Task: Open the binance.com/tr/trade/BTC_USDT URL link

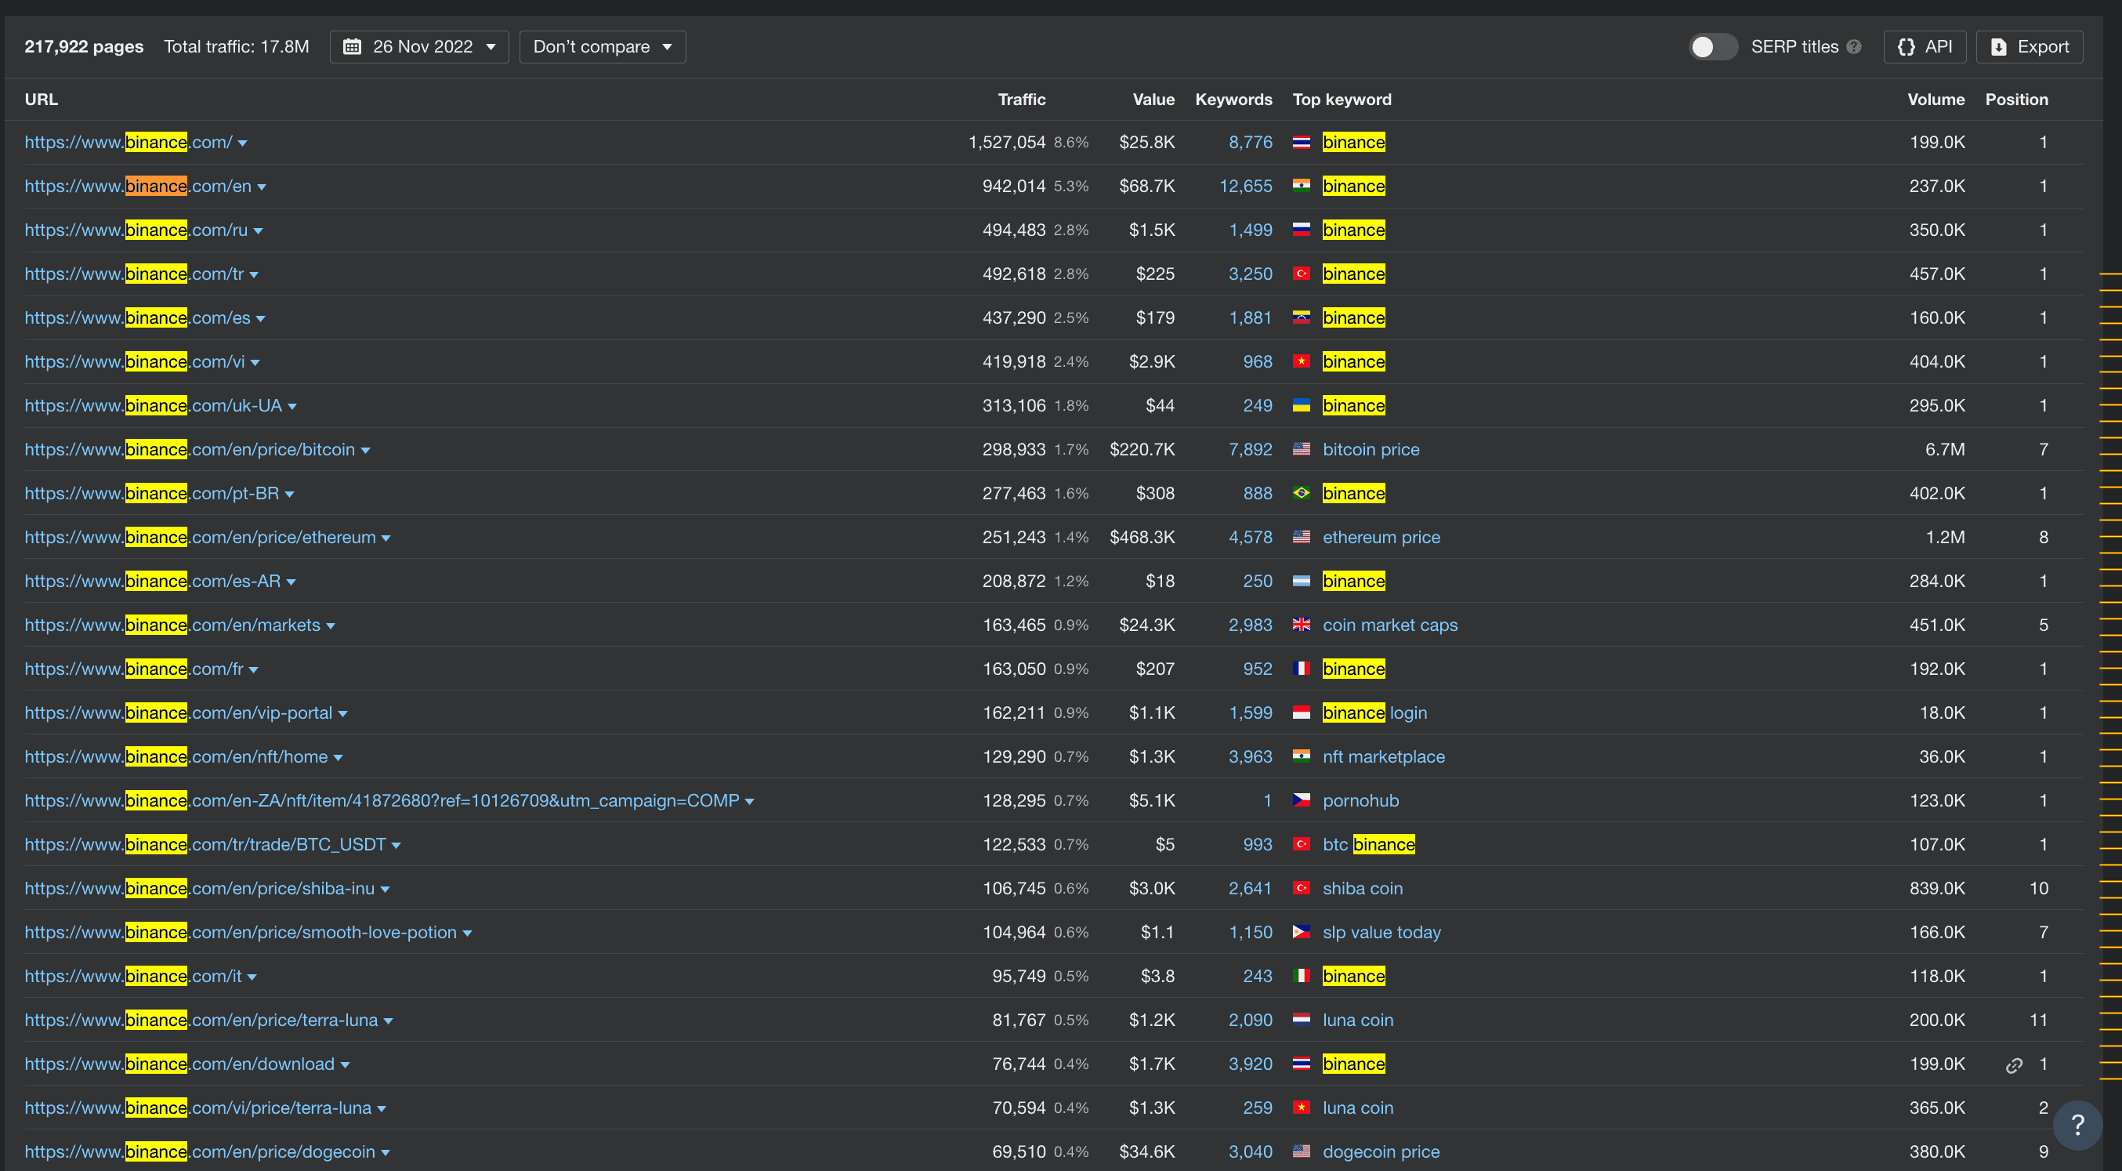Action: (x=205, y=845)
